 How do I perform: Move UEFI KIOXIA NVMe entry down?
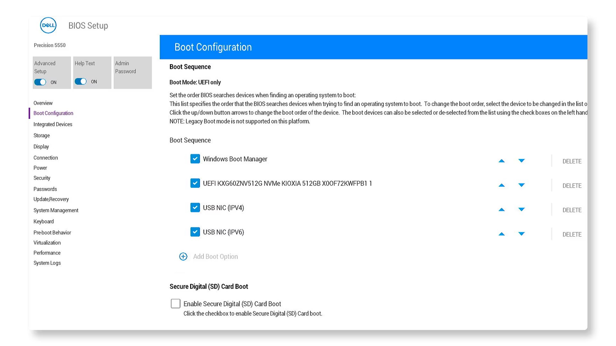click(x=522, y=185)
